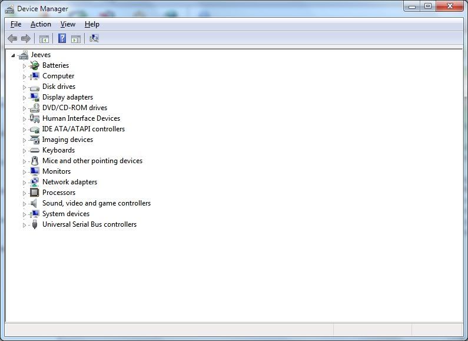
Task: Click the Imaging devices camera icon
Action: [35, 140]
